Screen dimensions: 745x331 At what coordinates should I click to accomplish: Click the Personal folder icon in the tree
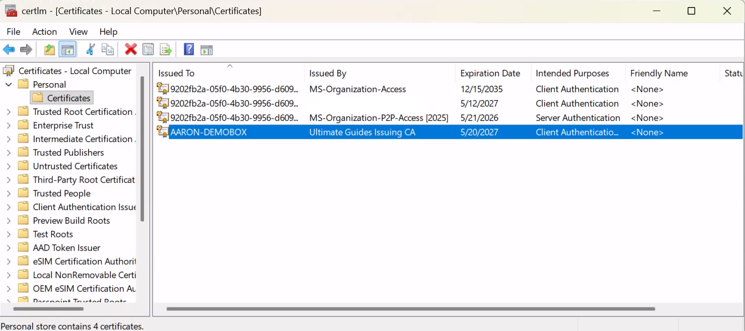(x=23, y=84)
